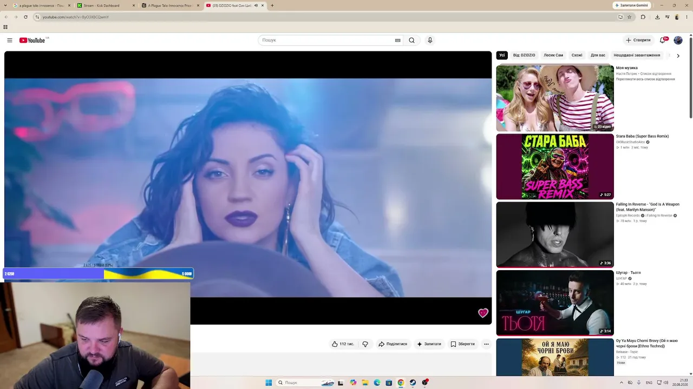Select the 'Усі' filter chip
Image resolution: width=693 pixels, height=389 pixels.
point(502,55)
